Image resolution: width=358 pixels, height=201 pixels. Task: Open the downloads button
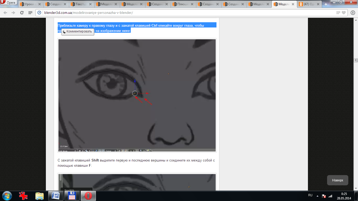[x=352, y=13]
